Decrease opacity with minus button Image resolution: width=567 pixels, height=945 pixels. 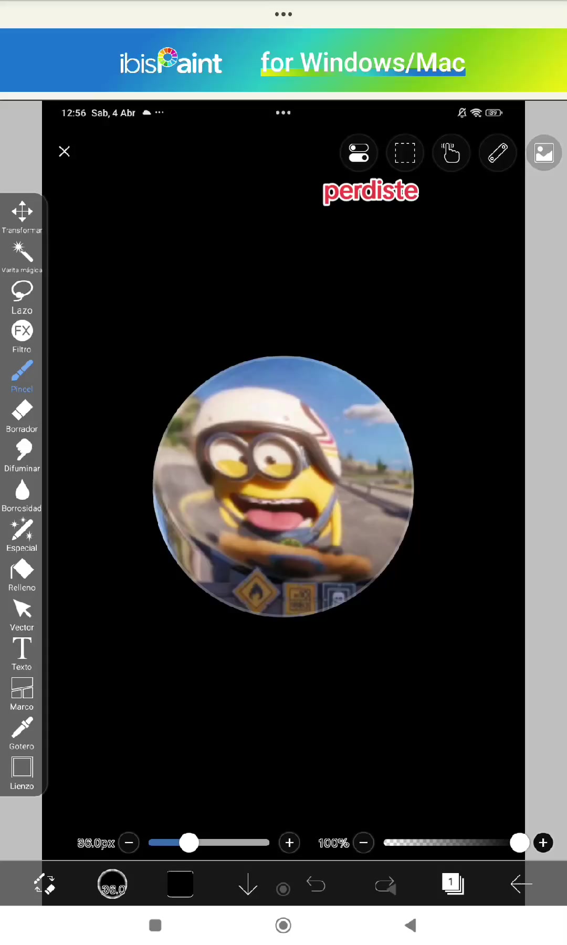pyautogui.click(x=363, y=843)
